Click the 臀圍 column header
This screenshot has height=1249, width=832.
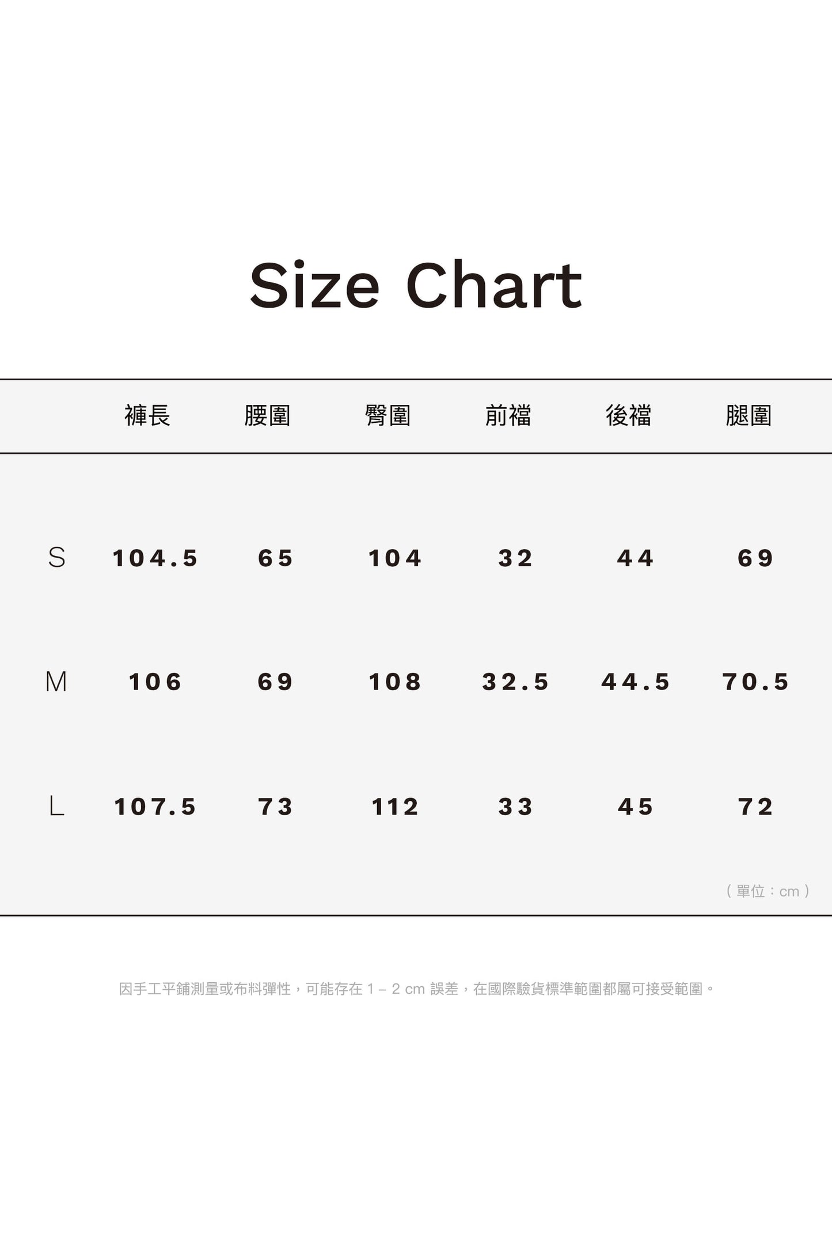[x=387, y=415]
